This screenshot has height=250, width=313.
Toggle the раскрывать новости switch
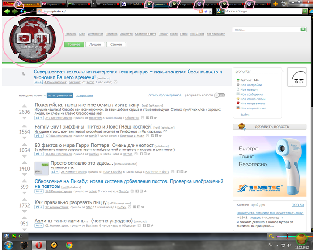(x=220, y=95)
